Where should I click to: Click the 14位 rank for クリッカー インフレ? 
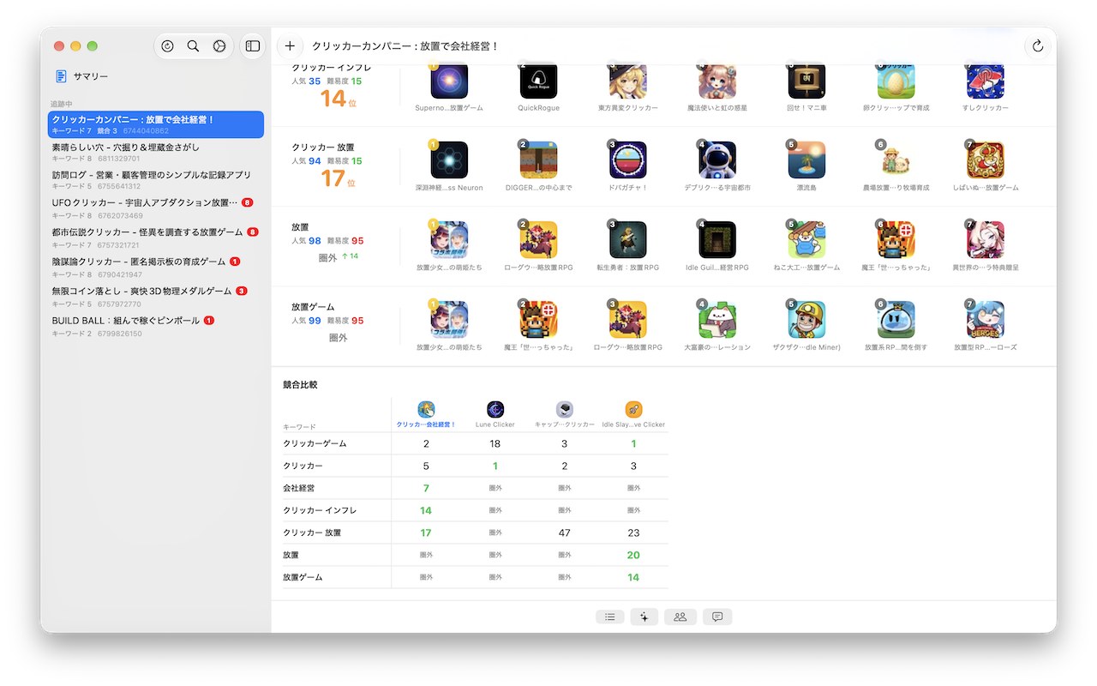pos(338,99)
